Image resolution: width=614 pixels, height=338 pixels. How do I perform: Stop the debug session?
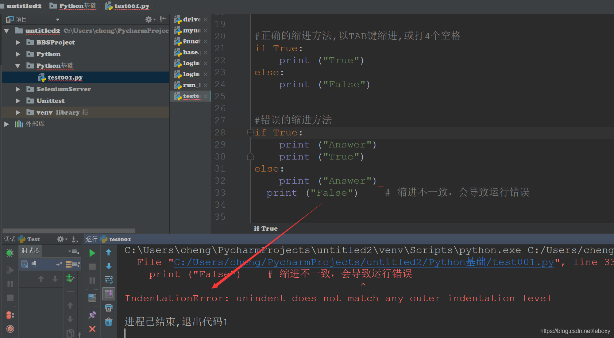[x=10, y=298]
